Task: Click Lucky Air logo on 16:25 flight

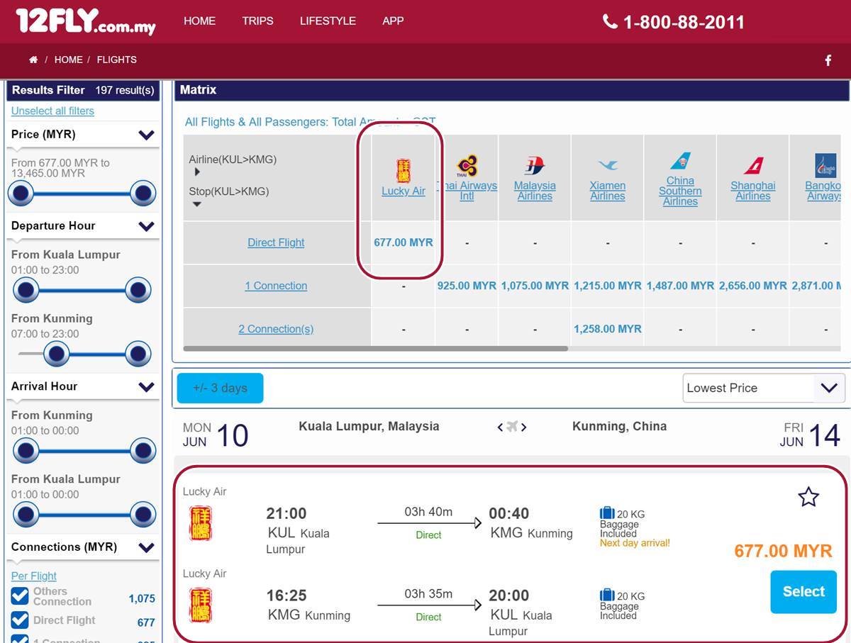Action: pos(200,605)
